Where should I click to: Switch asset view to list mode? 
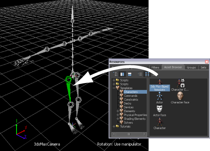point(140,74)
